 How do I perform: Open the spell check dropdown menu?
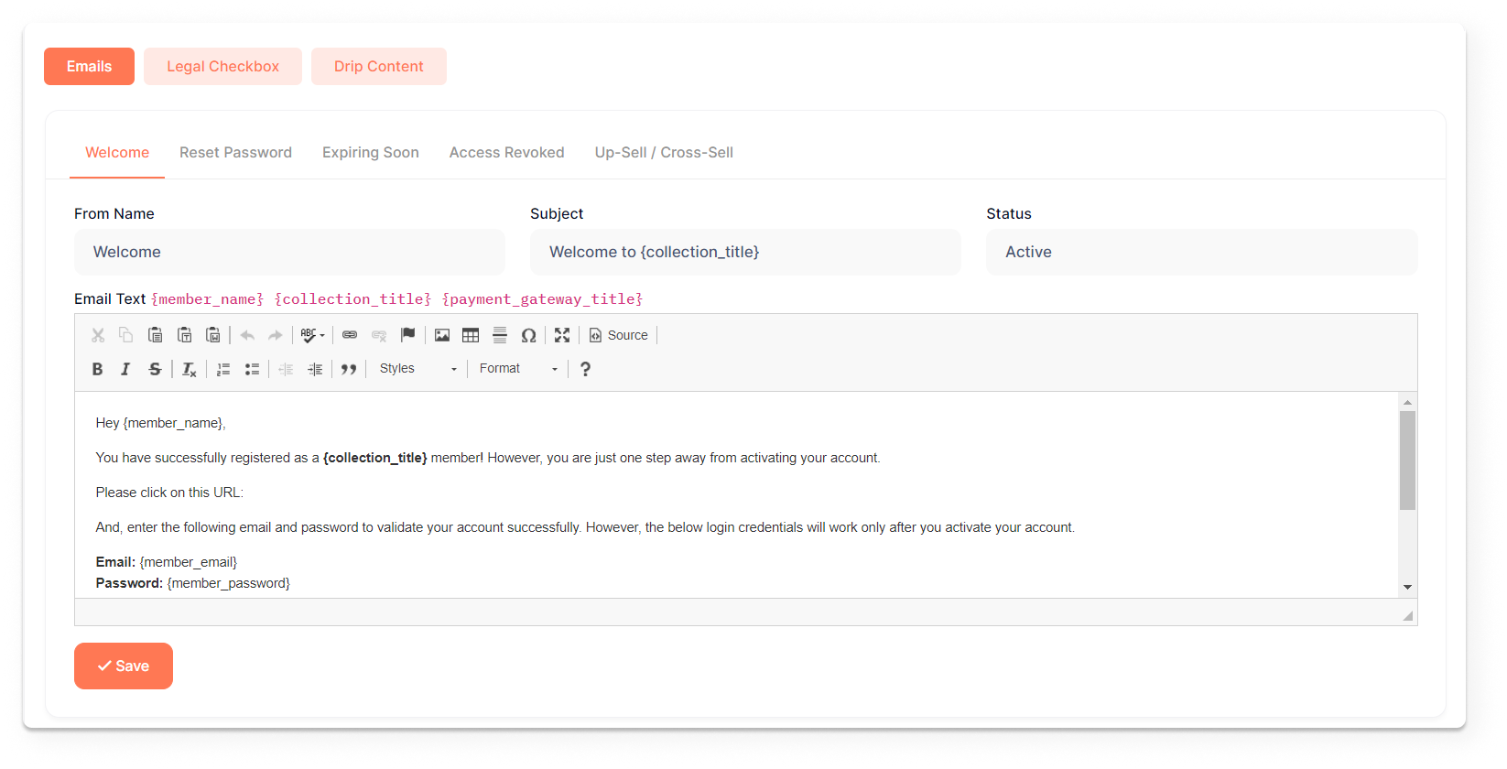pyautogui.click(x=313, y=335)
